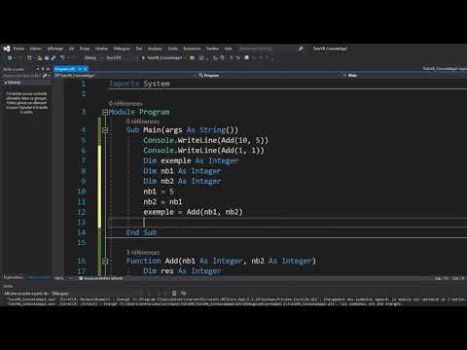Collapse the Function Add block

[x=105, y=261]
